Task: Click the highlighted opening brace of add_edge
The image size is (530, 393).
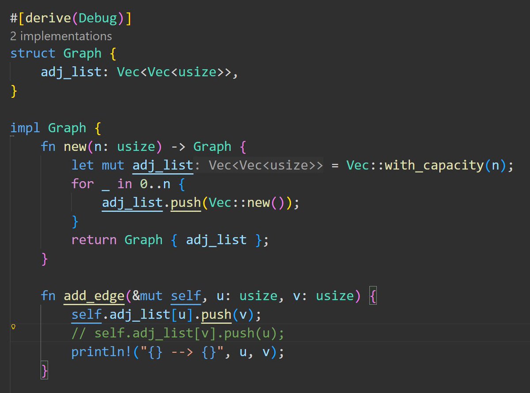Action: click(373, 296)
